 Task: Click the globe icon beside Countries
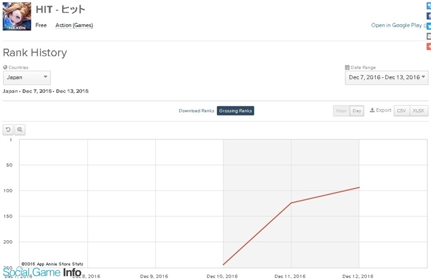5,67
